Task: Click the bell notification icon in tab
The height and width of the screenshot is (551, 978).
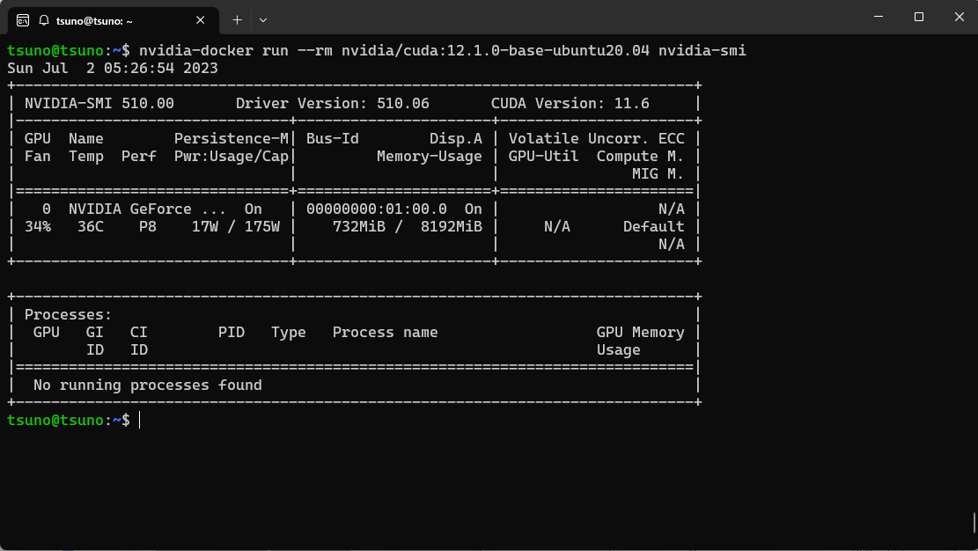Action: (44, 20)
